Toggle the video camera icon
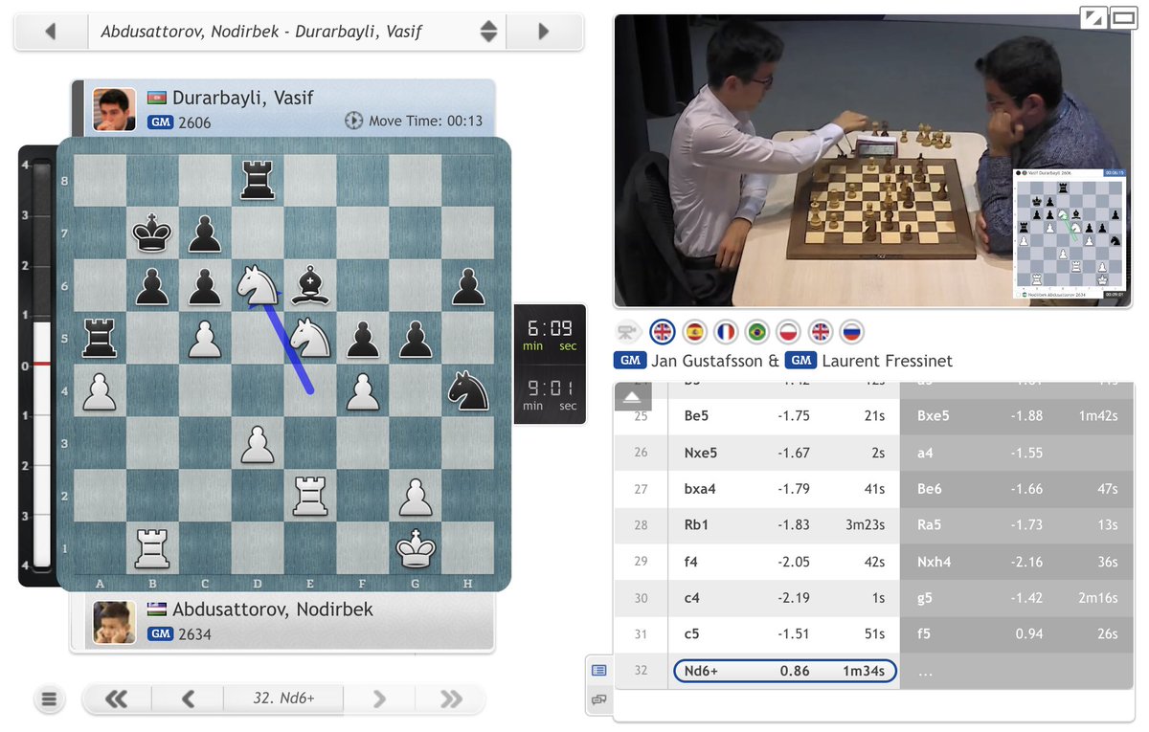This screenshot has height=732, width=1149. [627, 332]
